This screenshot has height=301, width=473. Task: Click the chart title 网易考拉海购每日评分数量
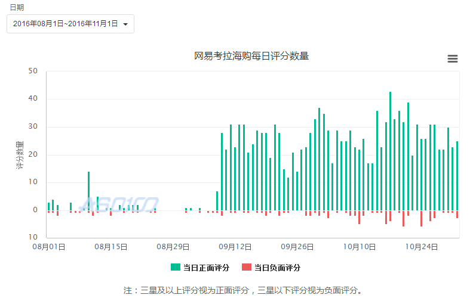[x=251, y=56]
